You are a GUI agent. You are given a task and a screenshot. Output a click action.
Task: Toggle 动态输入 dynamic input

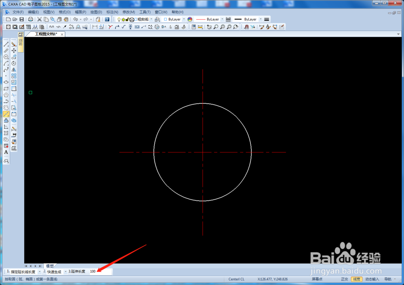coord(372,279)
